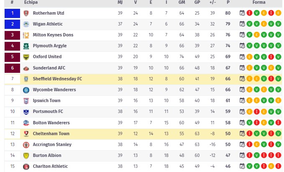Click the first red form badge for Rotherham Utd

click(x=249, y=13)
